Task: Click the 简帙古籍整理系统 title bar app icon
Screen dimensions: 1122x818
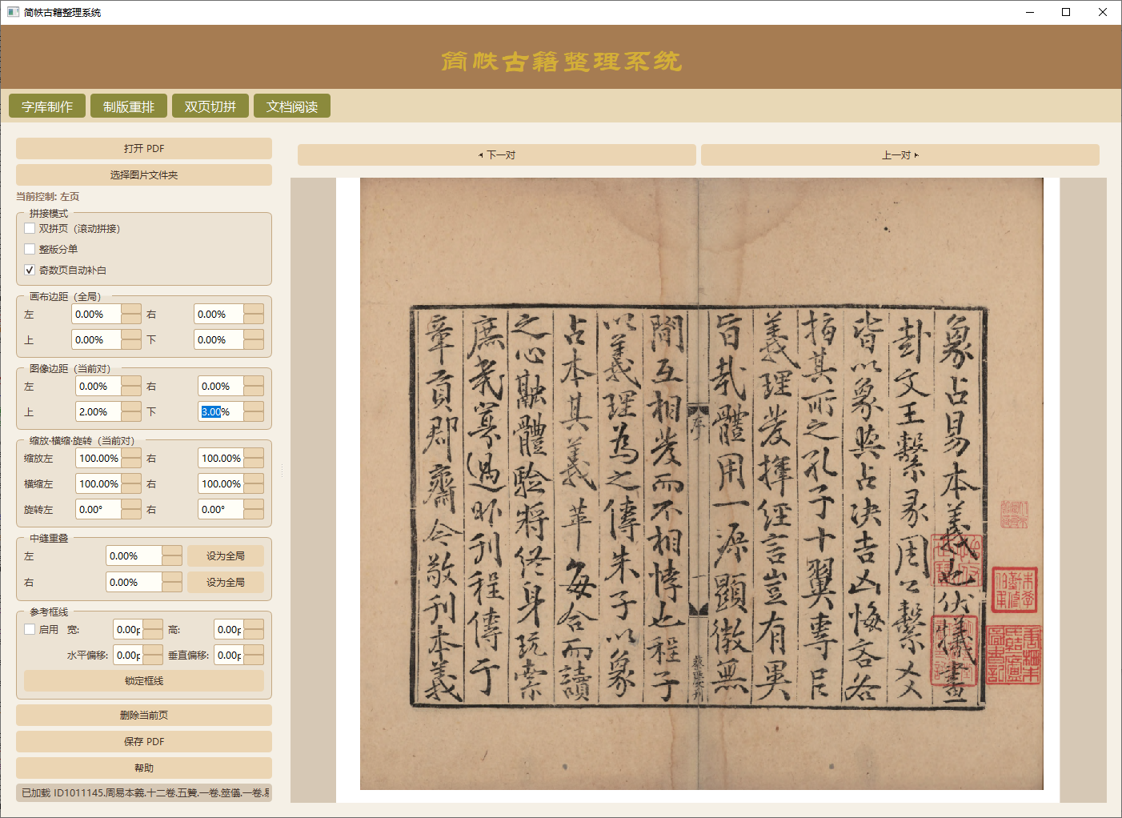Action: pos(13,12)
